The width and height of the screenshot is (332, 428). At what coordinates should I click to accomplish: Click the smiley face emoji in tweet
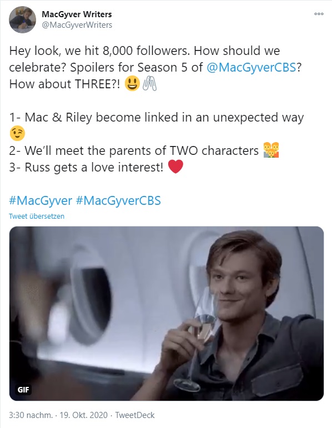pyautogui.click(x=132, y=83)
